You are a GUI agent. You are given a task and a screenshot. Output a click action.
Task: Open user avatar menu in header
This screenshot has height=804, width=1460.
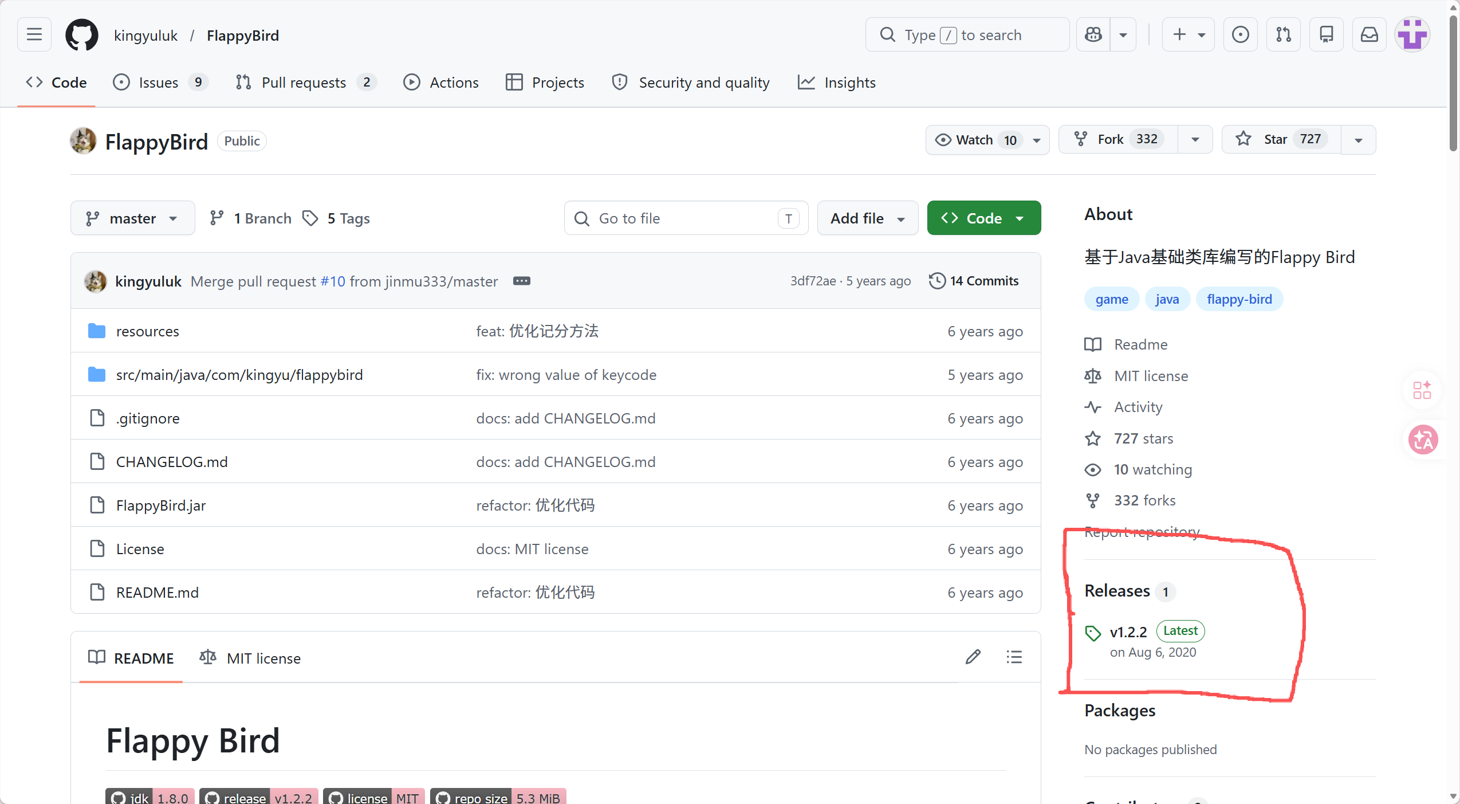[1412, 35]
